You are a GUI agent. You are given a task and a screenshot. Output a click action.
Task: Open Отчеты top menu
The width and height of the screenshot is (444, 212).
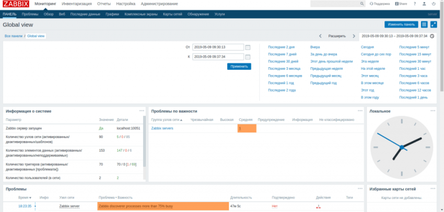tap(104, 4)
